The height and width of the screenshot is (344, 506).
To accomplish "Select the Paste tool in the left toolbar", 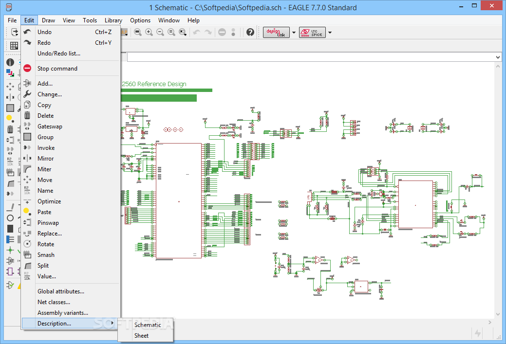I will (x=10, y=119).
